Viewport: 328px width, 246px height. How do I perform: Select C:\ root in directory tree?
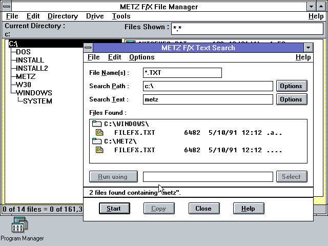[x=13, y=44]
